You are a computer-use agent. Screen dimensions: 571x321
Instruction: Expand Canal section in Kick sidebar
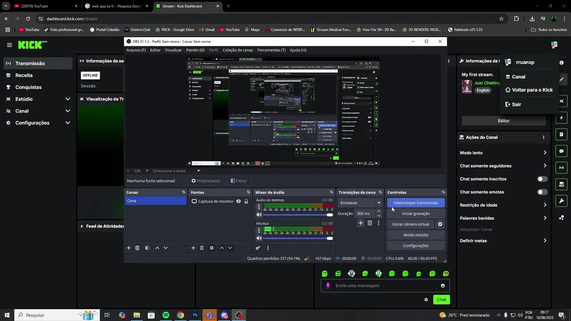[x=68, y=111]
